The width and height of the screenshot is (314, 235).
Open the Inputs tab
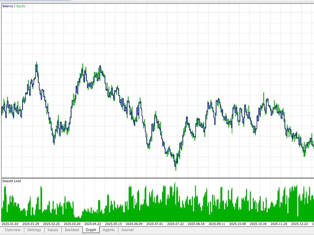point(53,230)
